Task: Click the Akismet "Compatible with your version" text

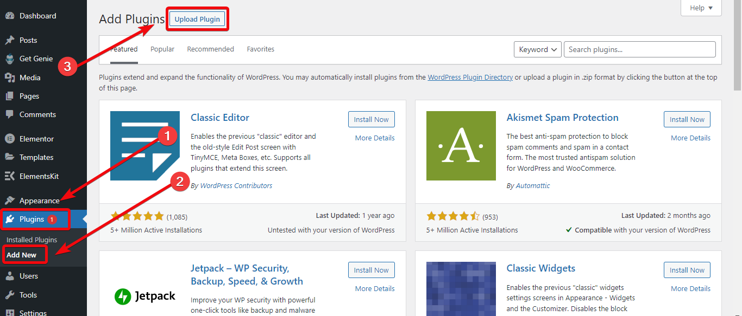Action: coord(638,230)
